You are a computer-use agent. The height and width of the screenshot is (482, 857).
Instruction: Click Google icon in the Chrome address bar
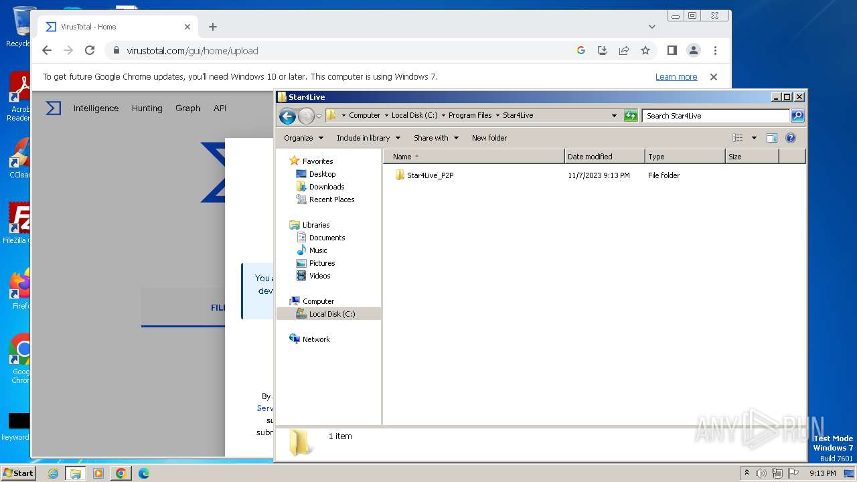(x=581, y=50)
